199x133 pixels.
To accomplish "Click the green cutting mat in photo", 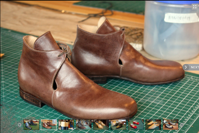I will 165,97.
